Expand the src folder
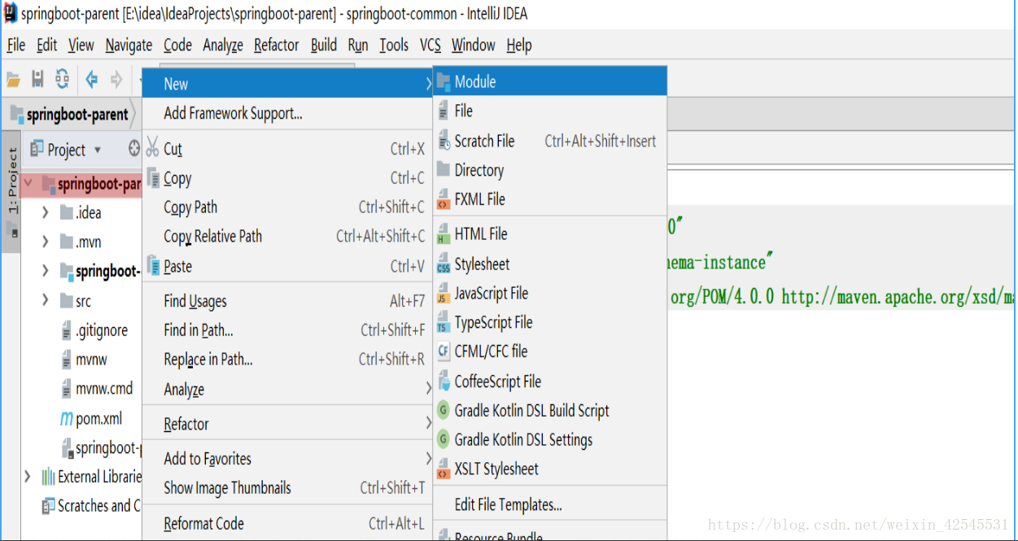The height and width of the screenshot is (541, 1018). (46, 301)
